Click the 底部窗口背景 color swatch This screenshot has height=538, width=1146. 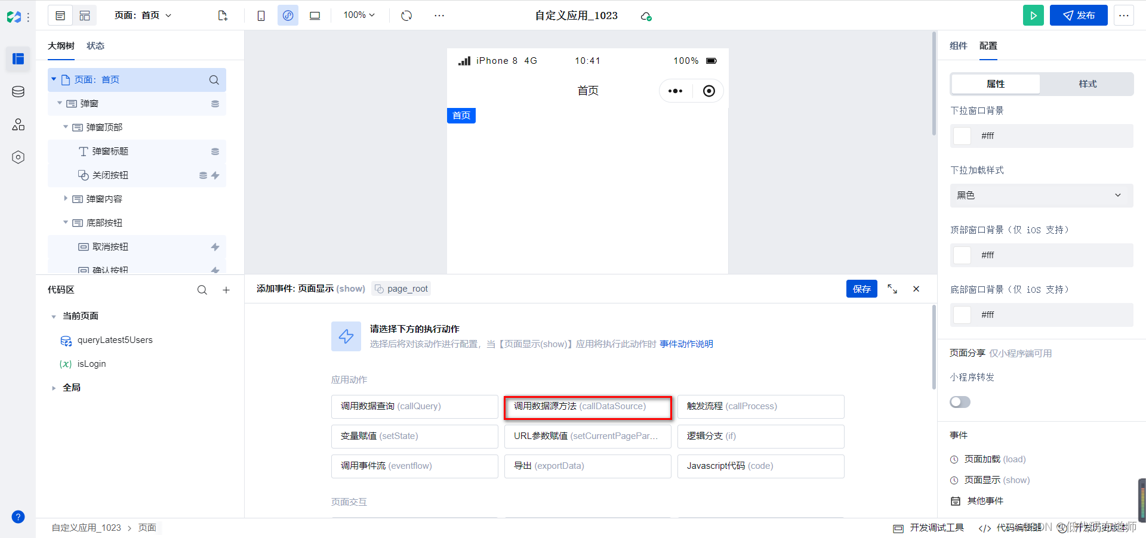point(962,315)
